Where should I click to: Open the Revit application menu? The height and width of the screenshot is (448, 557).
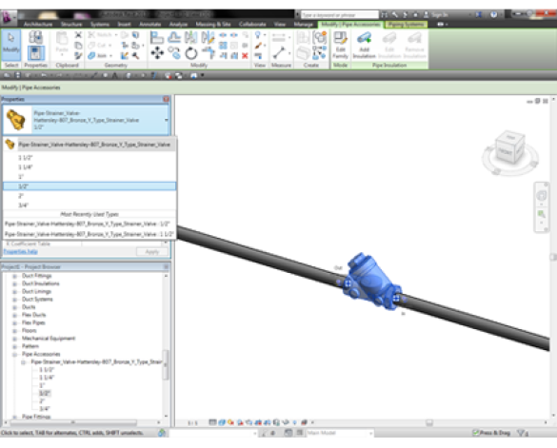pos(8,18)
